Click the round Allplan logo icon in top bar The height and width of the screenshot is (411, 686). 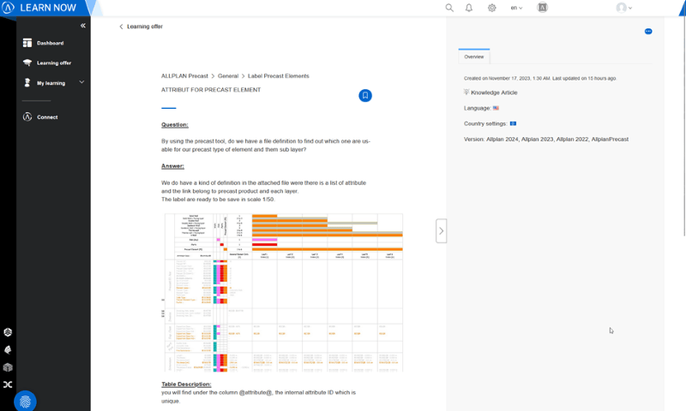click(x=542, y=8)
